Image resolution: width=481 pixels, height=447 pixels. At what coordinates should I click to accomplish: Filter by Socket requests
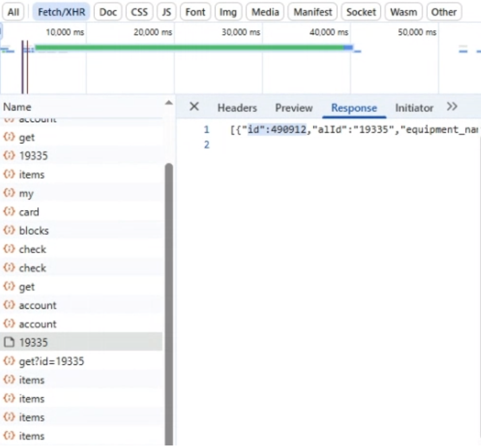coord(361,12)
